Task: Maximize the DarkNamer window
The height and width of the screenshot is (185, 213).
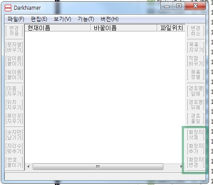Action: (x=179, y=6)
